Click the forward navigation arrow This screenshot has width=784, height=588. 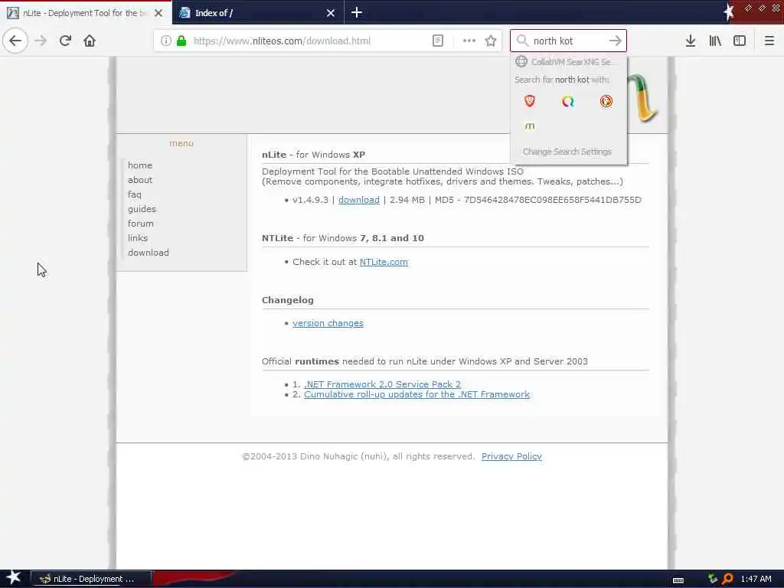click(x=41, y=41)
